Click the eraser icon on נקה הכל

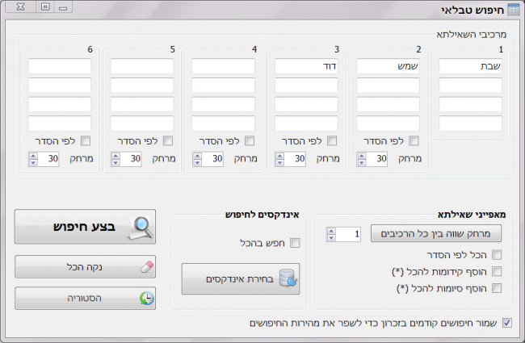point(147,266)
